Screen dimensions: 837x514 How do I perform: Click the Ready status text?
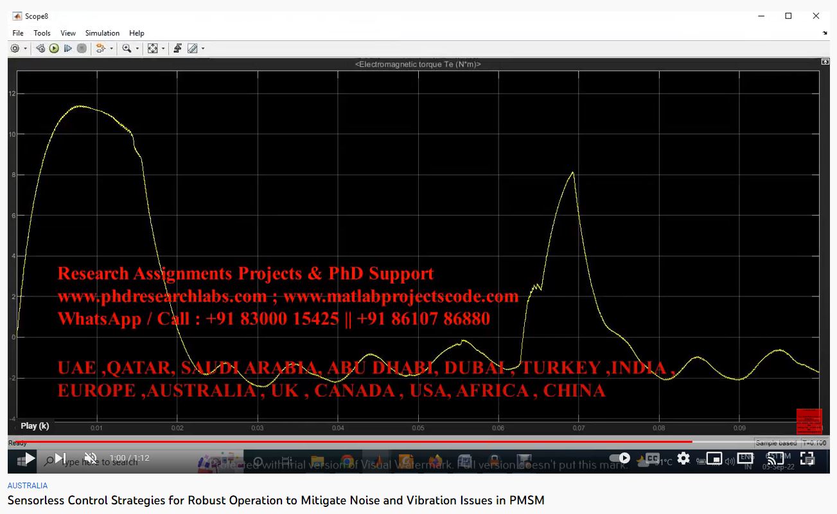click(17, 443)
